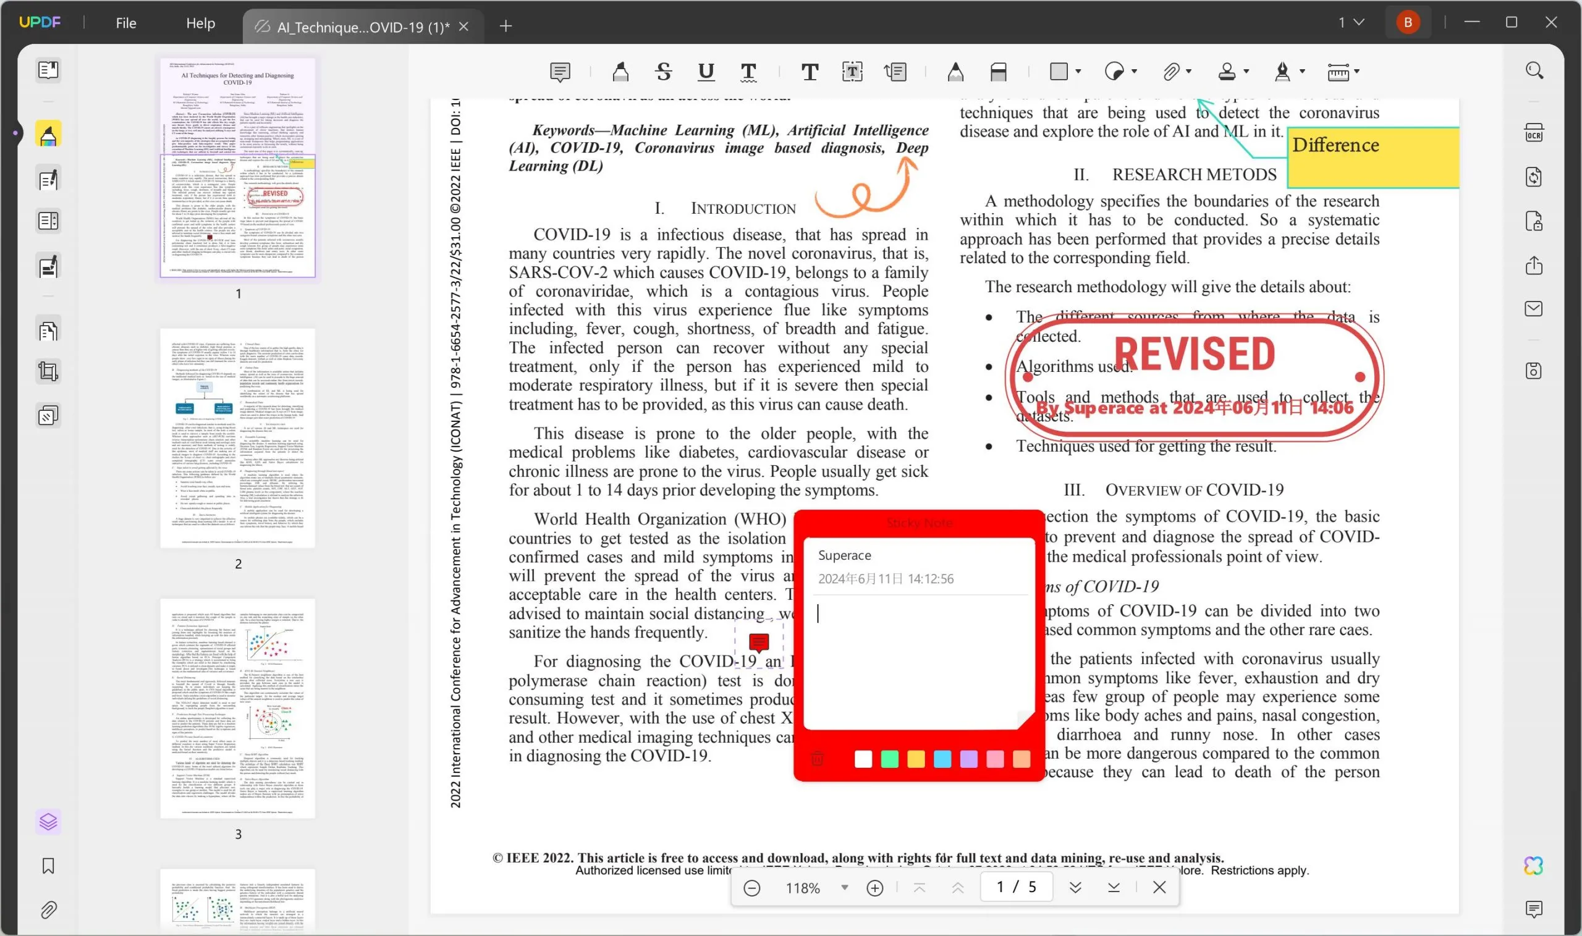This screenshot has width=1582, height=936.
Task: Expand the stamp tool dropdown arrow
Action: point(1246,72)
